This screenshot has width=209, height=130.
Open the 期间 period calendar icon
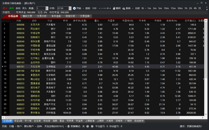pos(114,8)
